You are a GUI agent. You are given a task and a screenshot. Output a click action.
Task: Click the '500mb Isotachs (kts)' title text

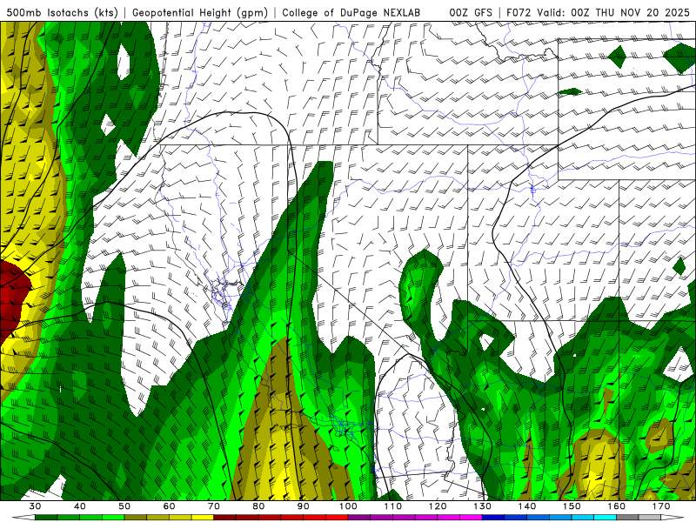point(62,12)
